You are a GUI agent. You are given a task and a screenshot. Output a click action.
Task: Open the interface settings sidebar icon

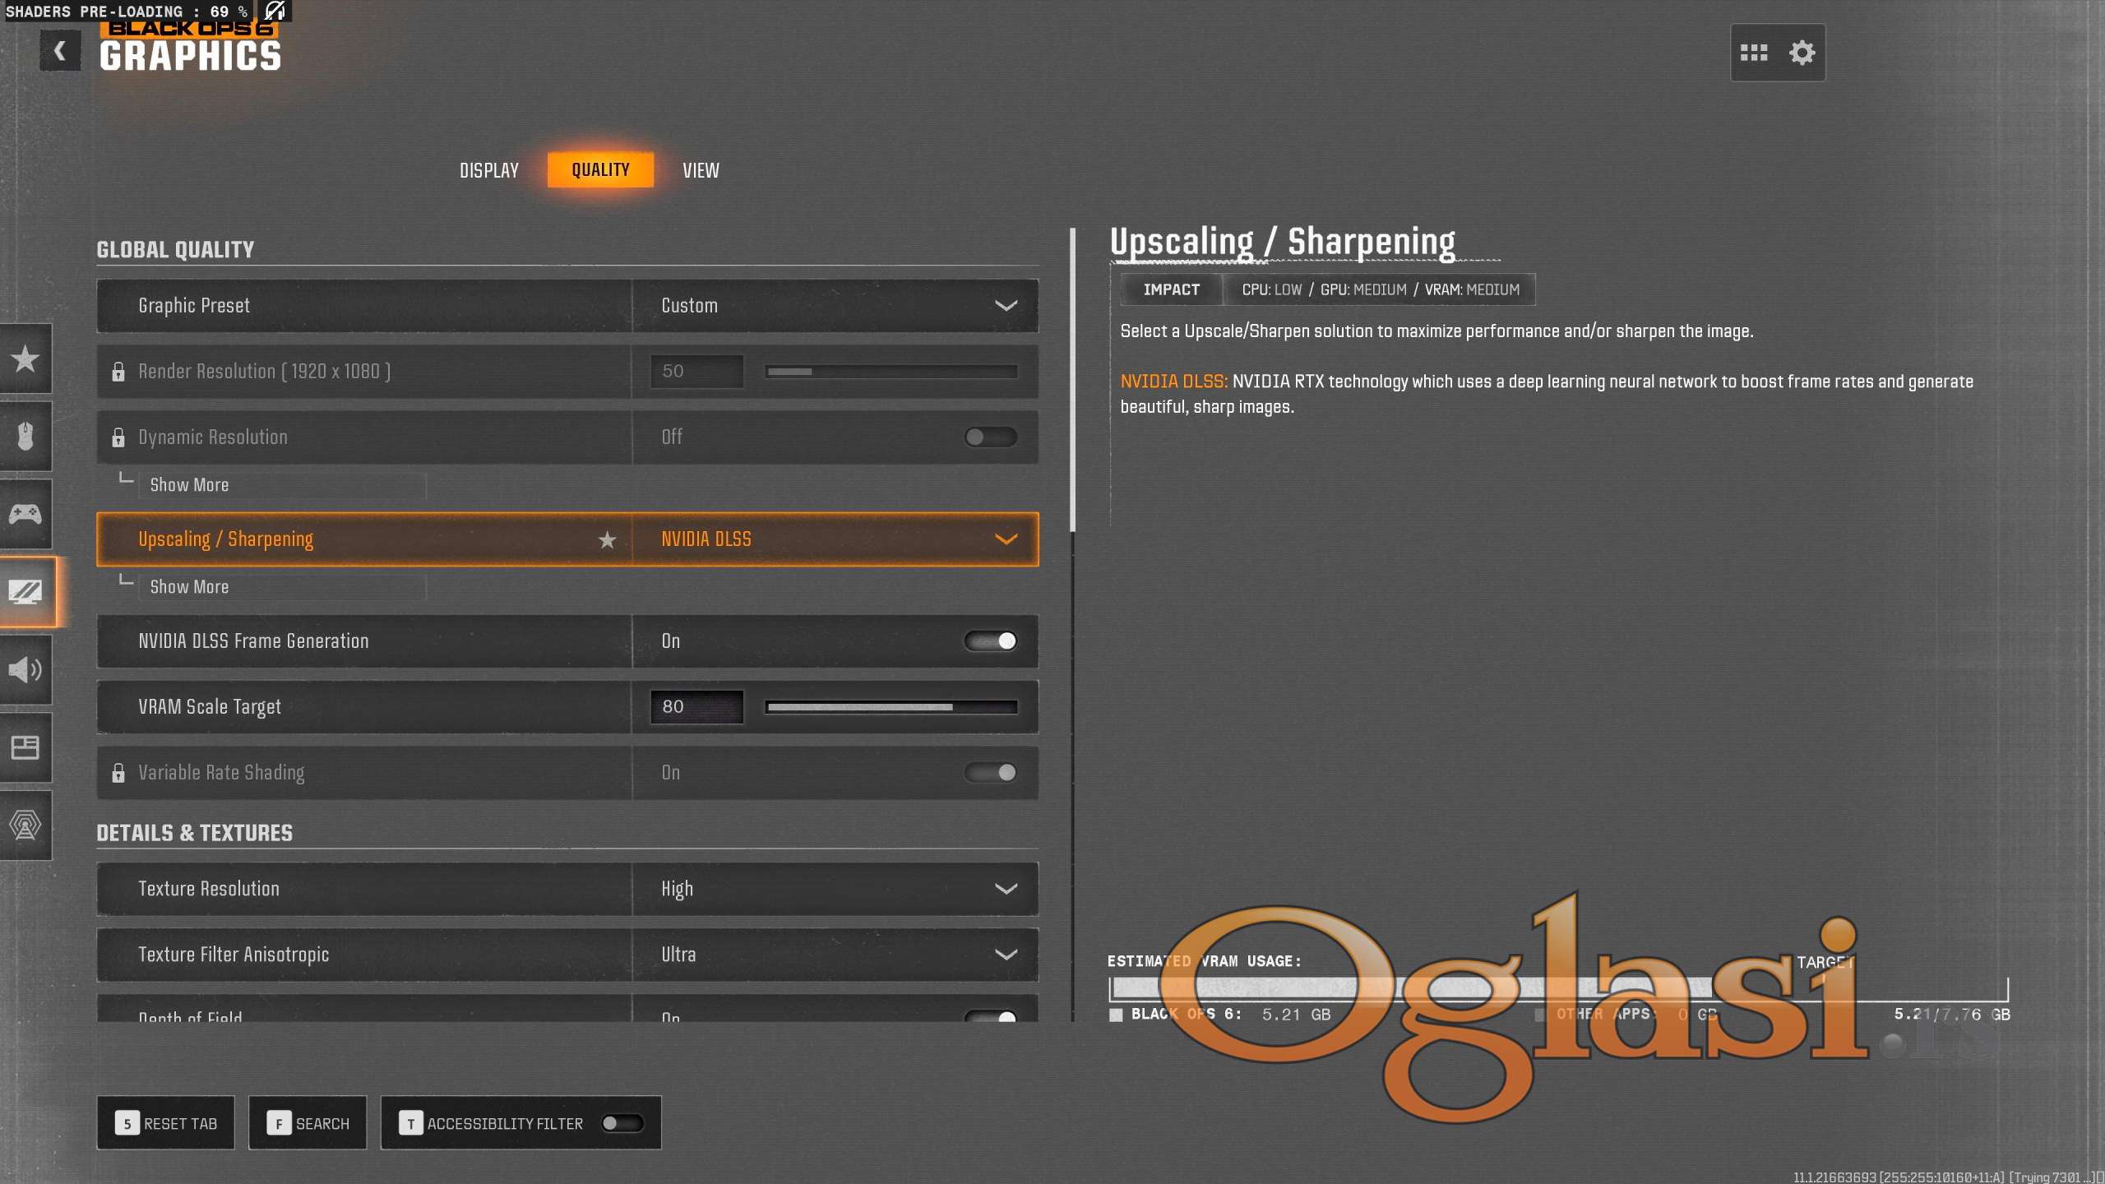click(x=25, y=747)
